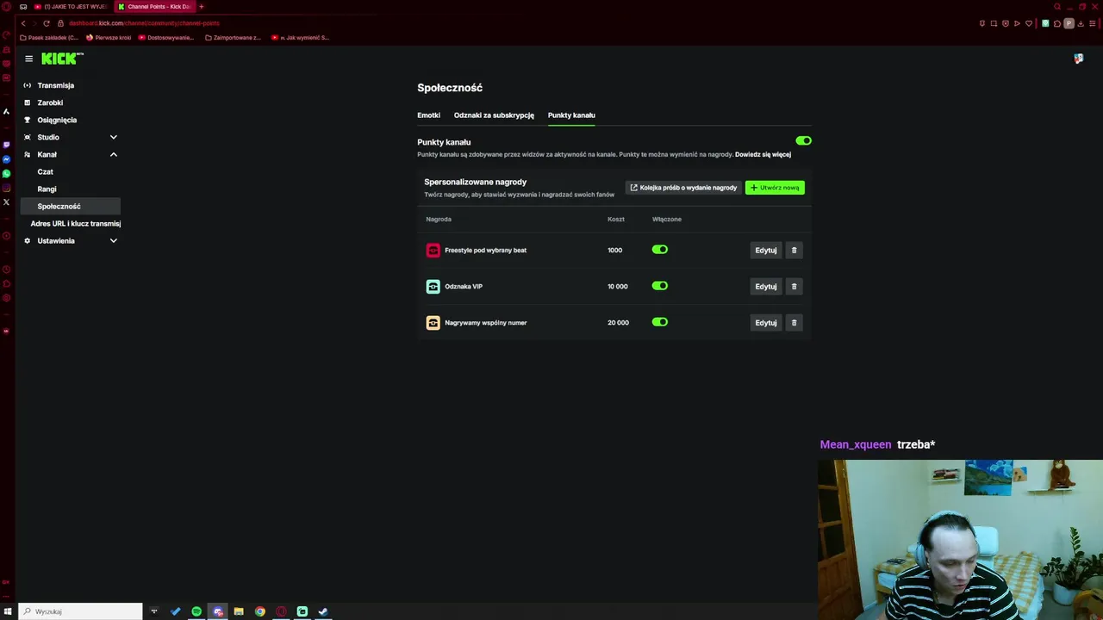Switch to the JAKIE TO JEST YouTube tab
1103x620 pixels.
(70, 6)
